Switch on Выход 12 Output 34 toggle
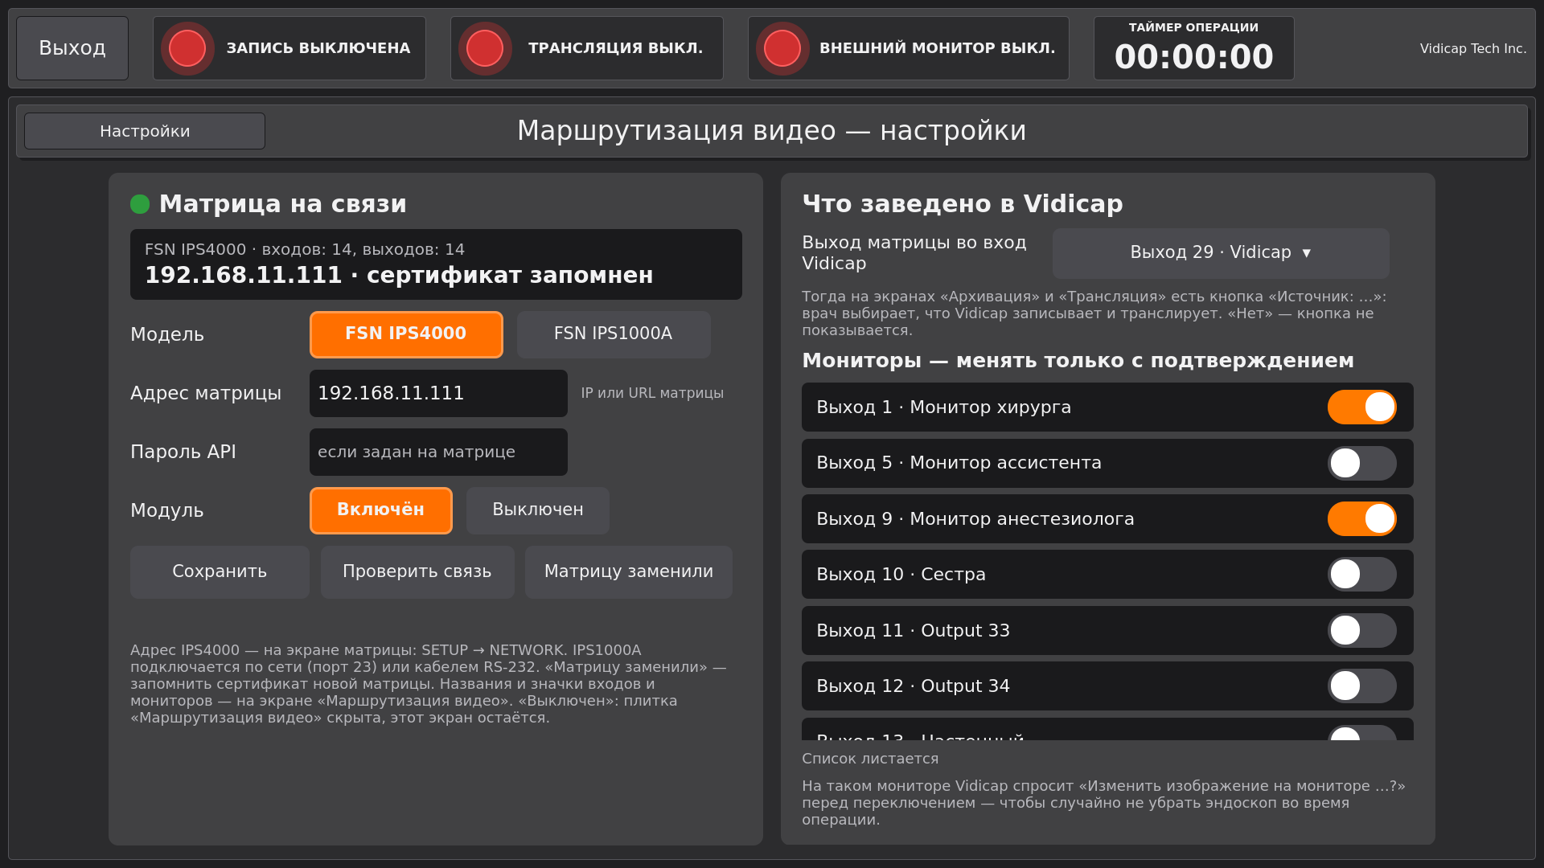 (1361, 686)
